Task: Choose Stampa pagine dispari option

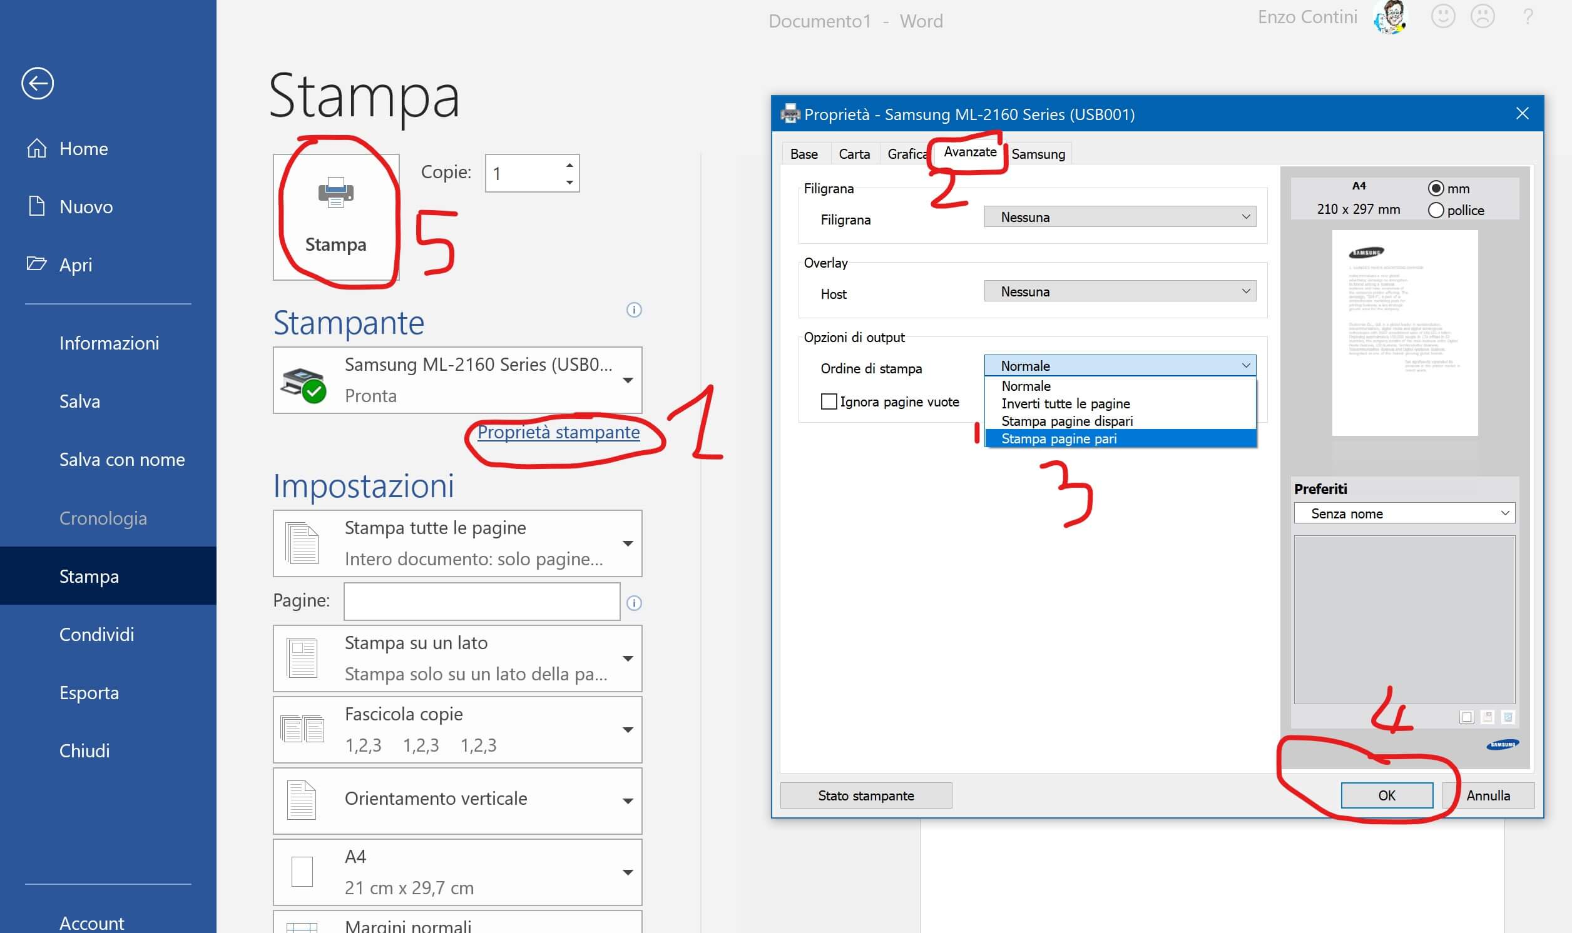Action: click(1066, 421)
